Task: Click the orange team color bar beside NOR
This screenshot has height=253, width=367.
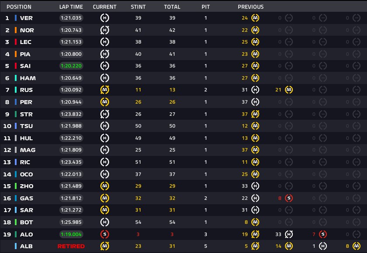Action: click(16, 30)
